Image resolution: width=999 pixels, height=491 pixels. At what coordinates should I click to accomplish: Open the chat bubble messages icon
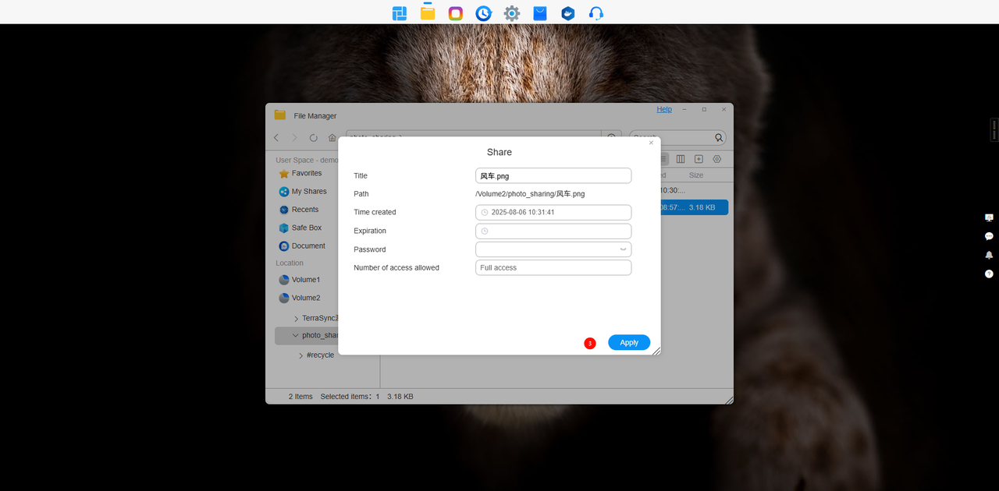pos(989,236)
